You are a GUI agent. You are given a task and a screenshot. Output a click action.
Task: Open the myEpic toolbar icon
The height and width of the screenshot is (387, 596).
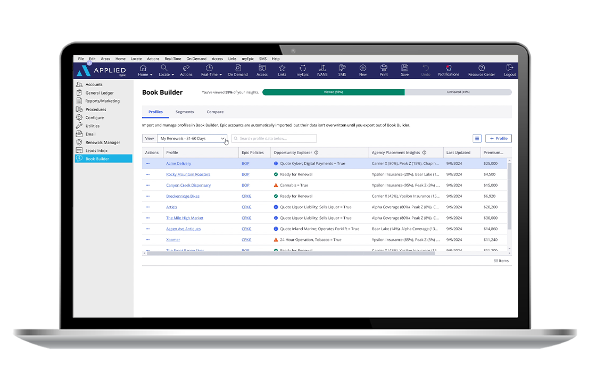pyautogui.click(x=303, y=68)
